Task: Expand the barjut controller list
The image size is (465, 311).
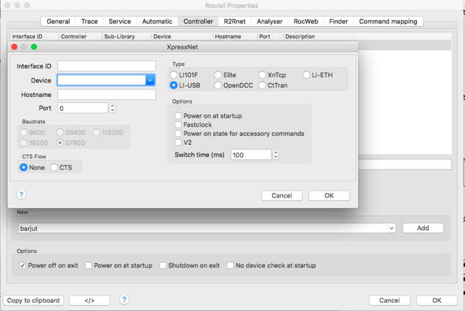Action: tap(391, 228)
